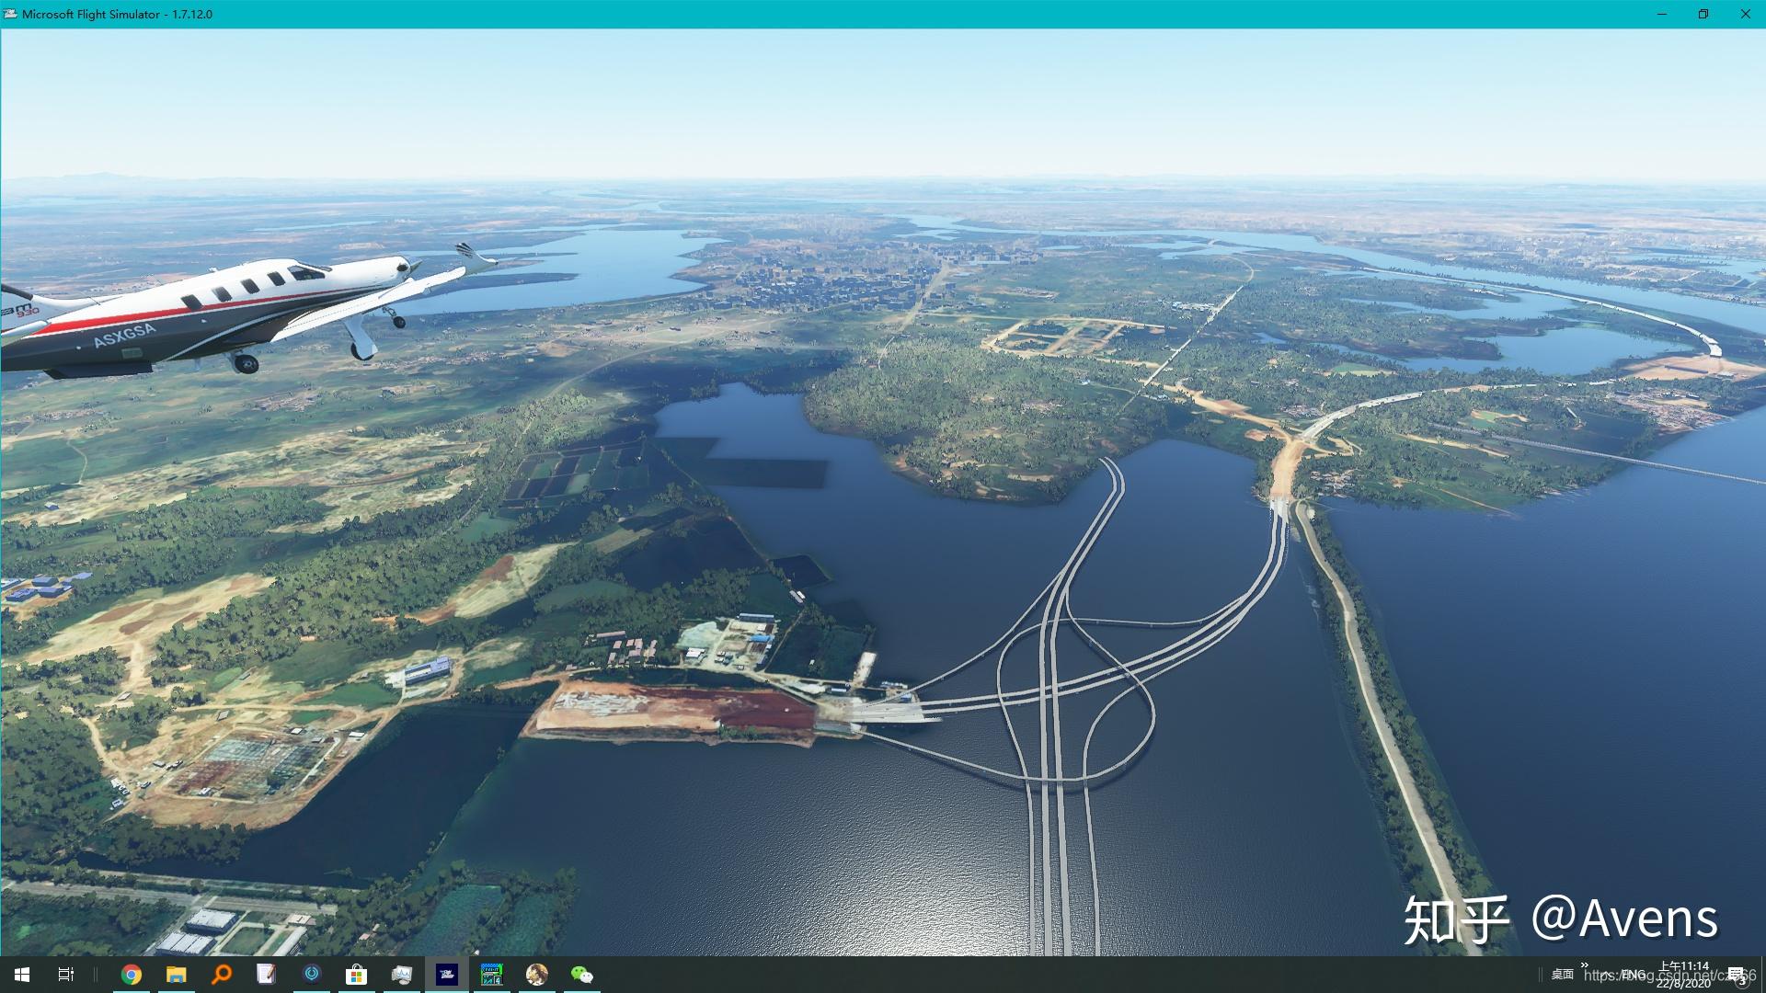1766x993 pixels.
Task: Open the clock and date flyout
Action: coord(1684,975)
